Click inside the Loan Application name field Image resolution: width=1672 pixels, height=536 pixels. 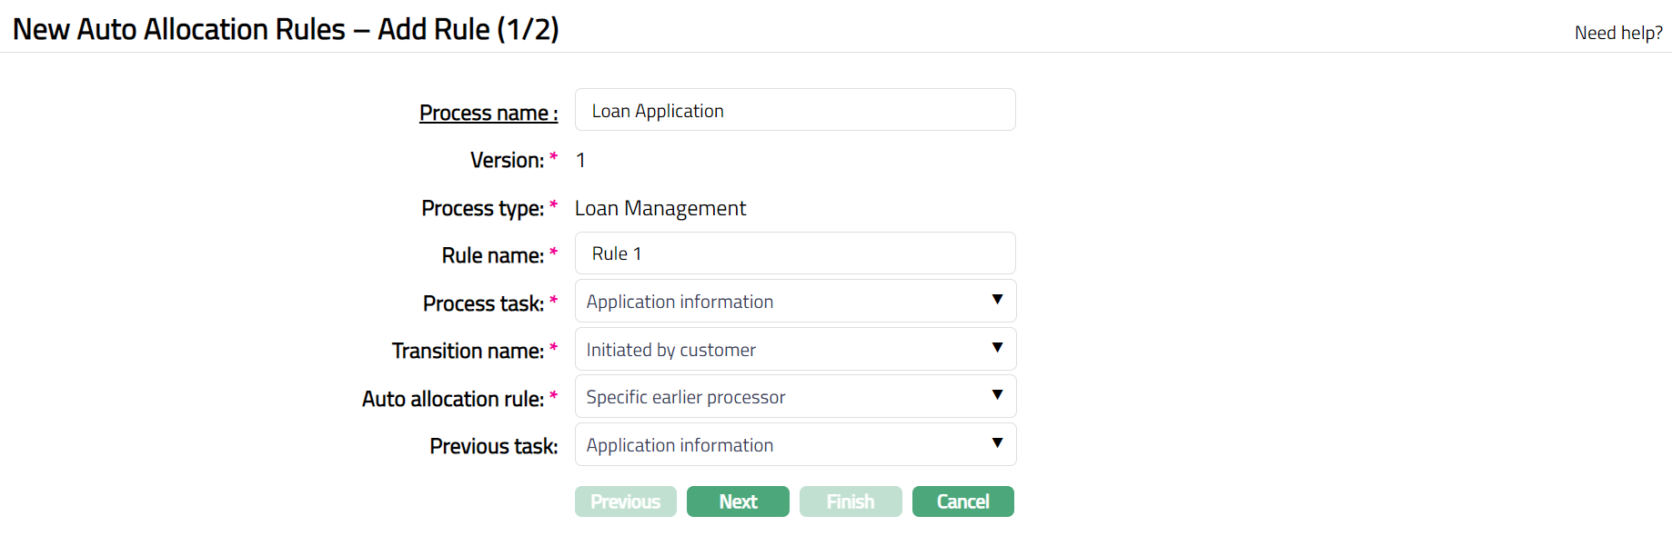(794, 109)
